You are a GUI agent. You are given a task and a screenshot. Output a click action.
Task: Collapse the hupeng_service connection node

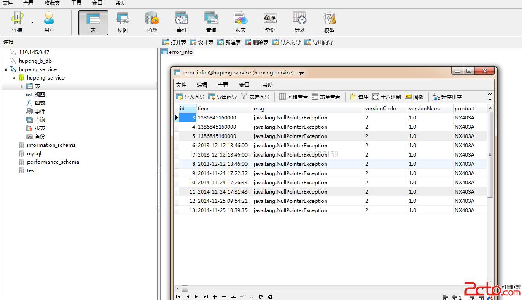[6, 69]
